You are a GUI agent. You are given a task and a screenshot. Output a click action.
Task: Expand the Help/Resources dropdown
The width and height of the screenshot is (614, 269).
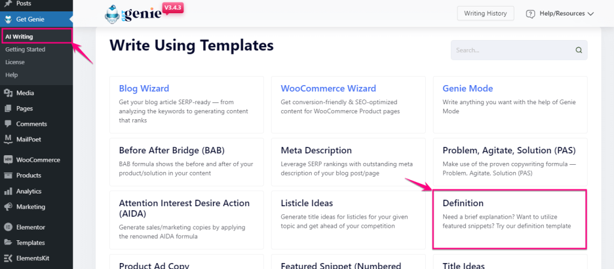[x=560, y=13]
